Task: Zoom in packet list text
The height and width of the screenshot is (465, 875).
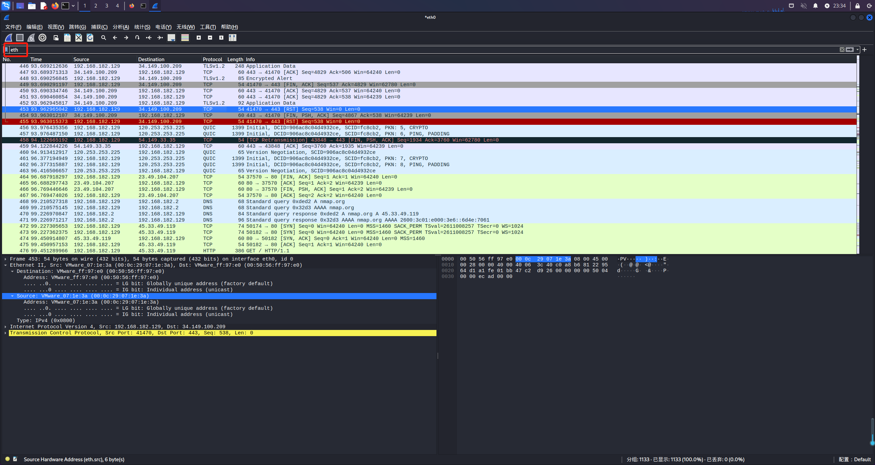Action: [x=199, y=38]
